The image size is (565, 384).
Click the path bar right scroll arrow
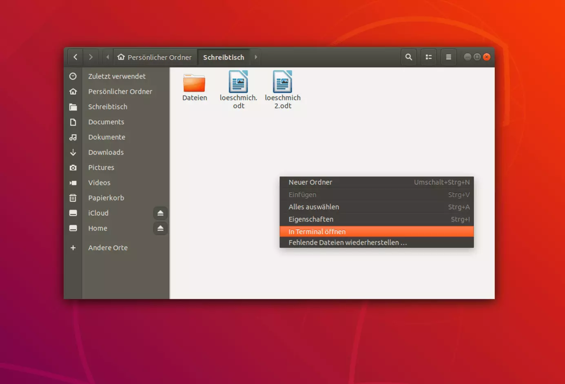click(x=256, y=57)
